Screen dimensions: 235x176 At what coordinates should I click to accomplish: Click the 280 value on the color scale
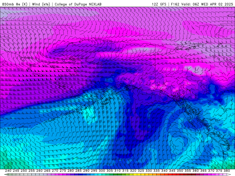click(x=70, y=171)
